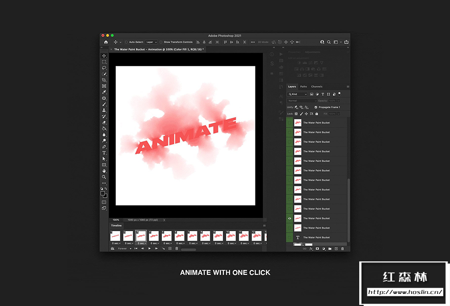The height and width of the screenshot is (306, 450).
Task: Play the frame animation
Action: 149,249
